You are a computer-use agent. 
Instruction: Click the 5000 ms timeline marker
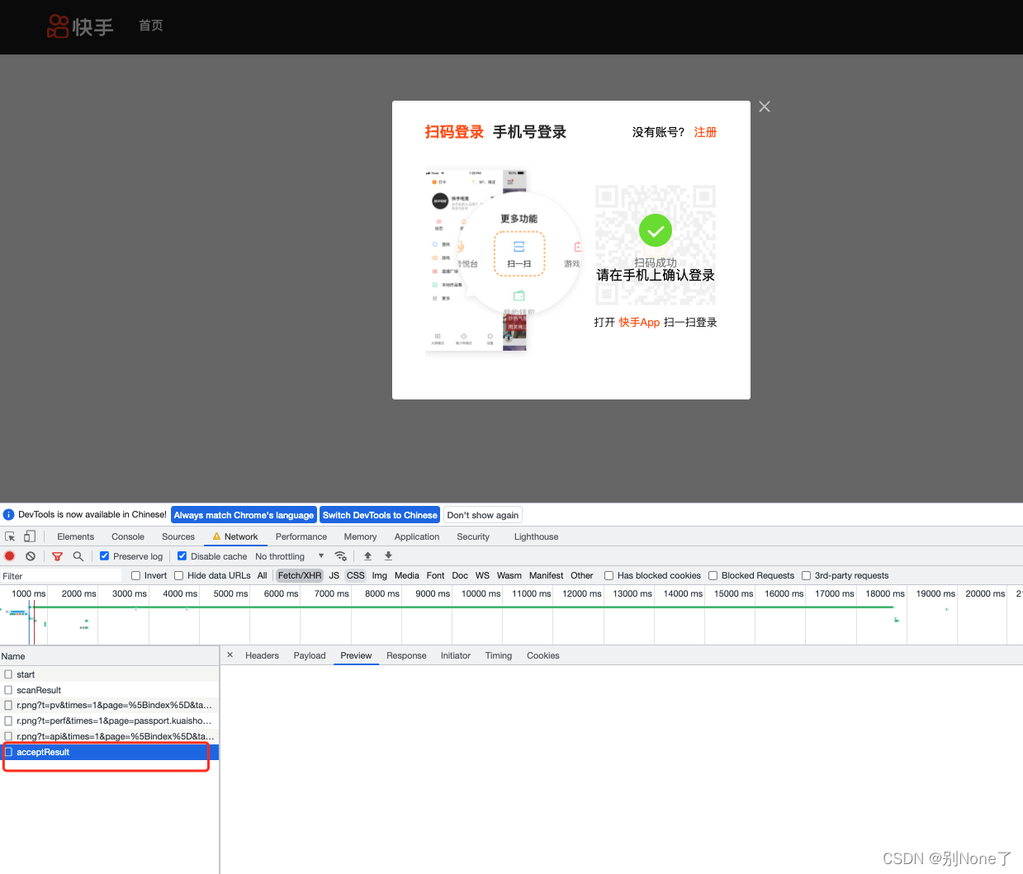(x=230, y=593)
